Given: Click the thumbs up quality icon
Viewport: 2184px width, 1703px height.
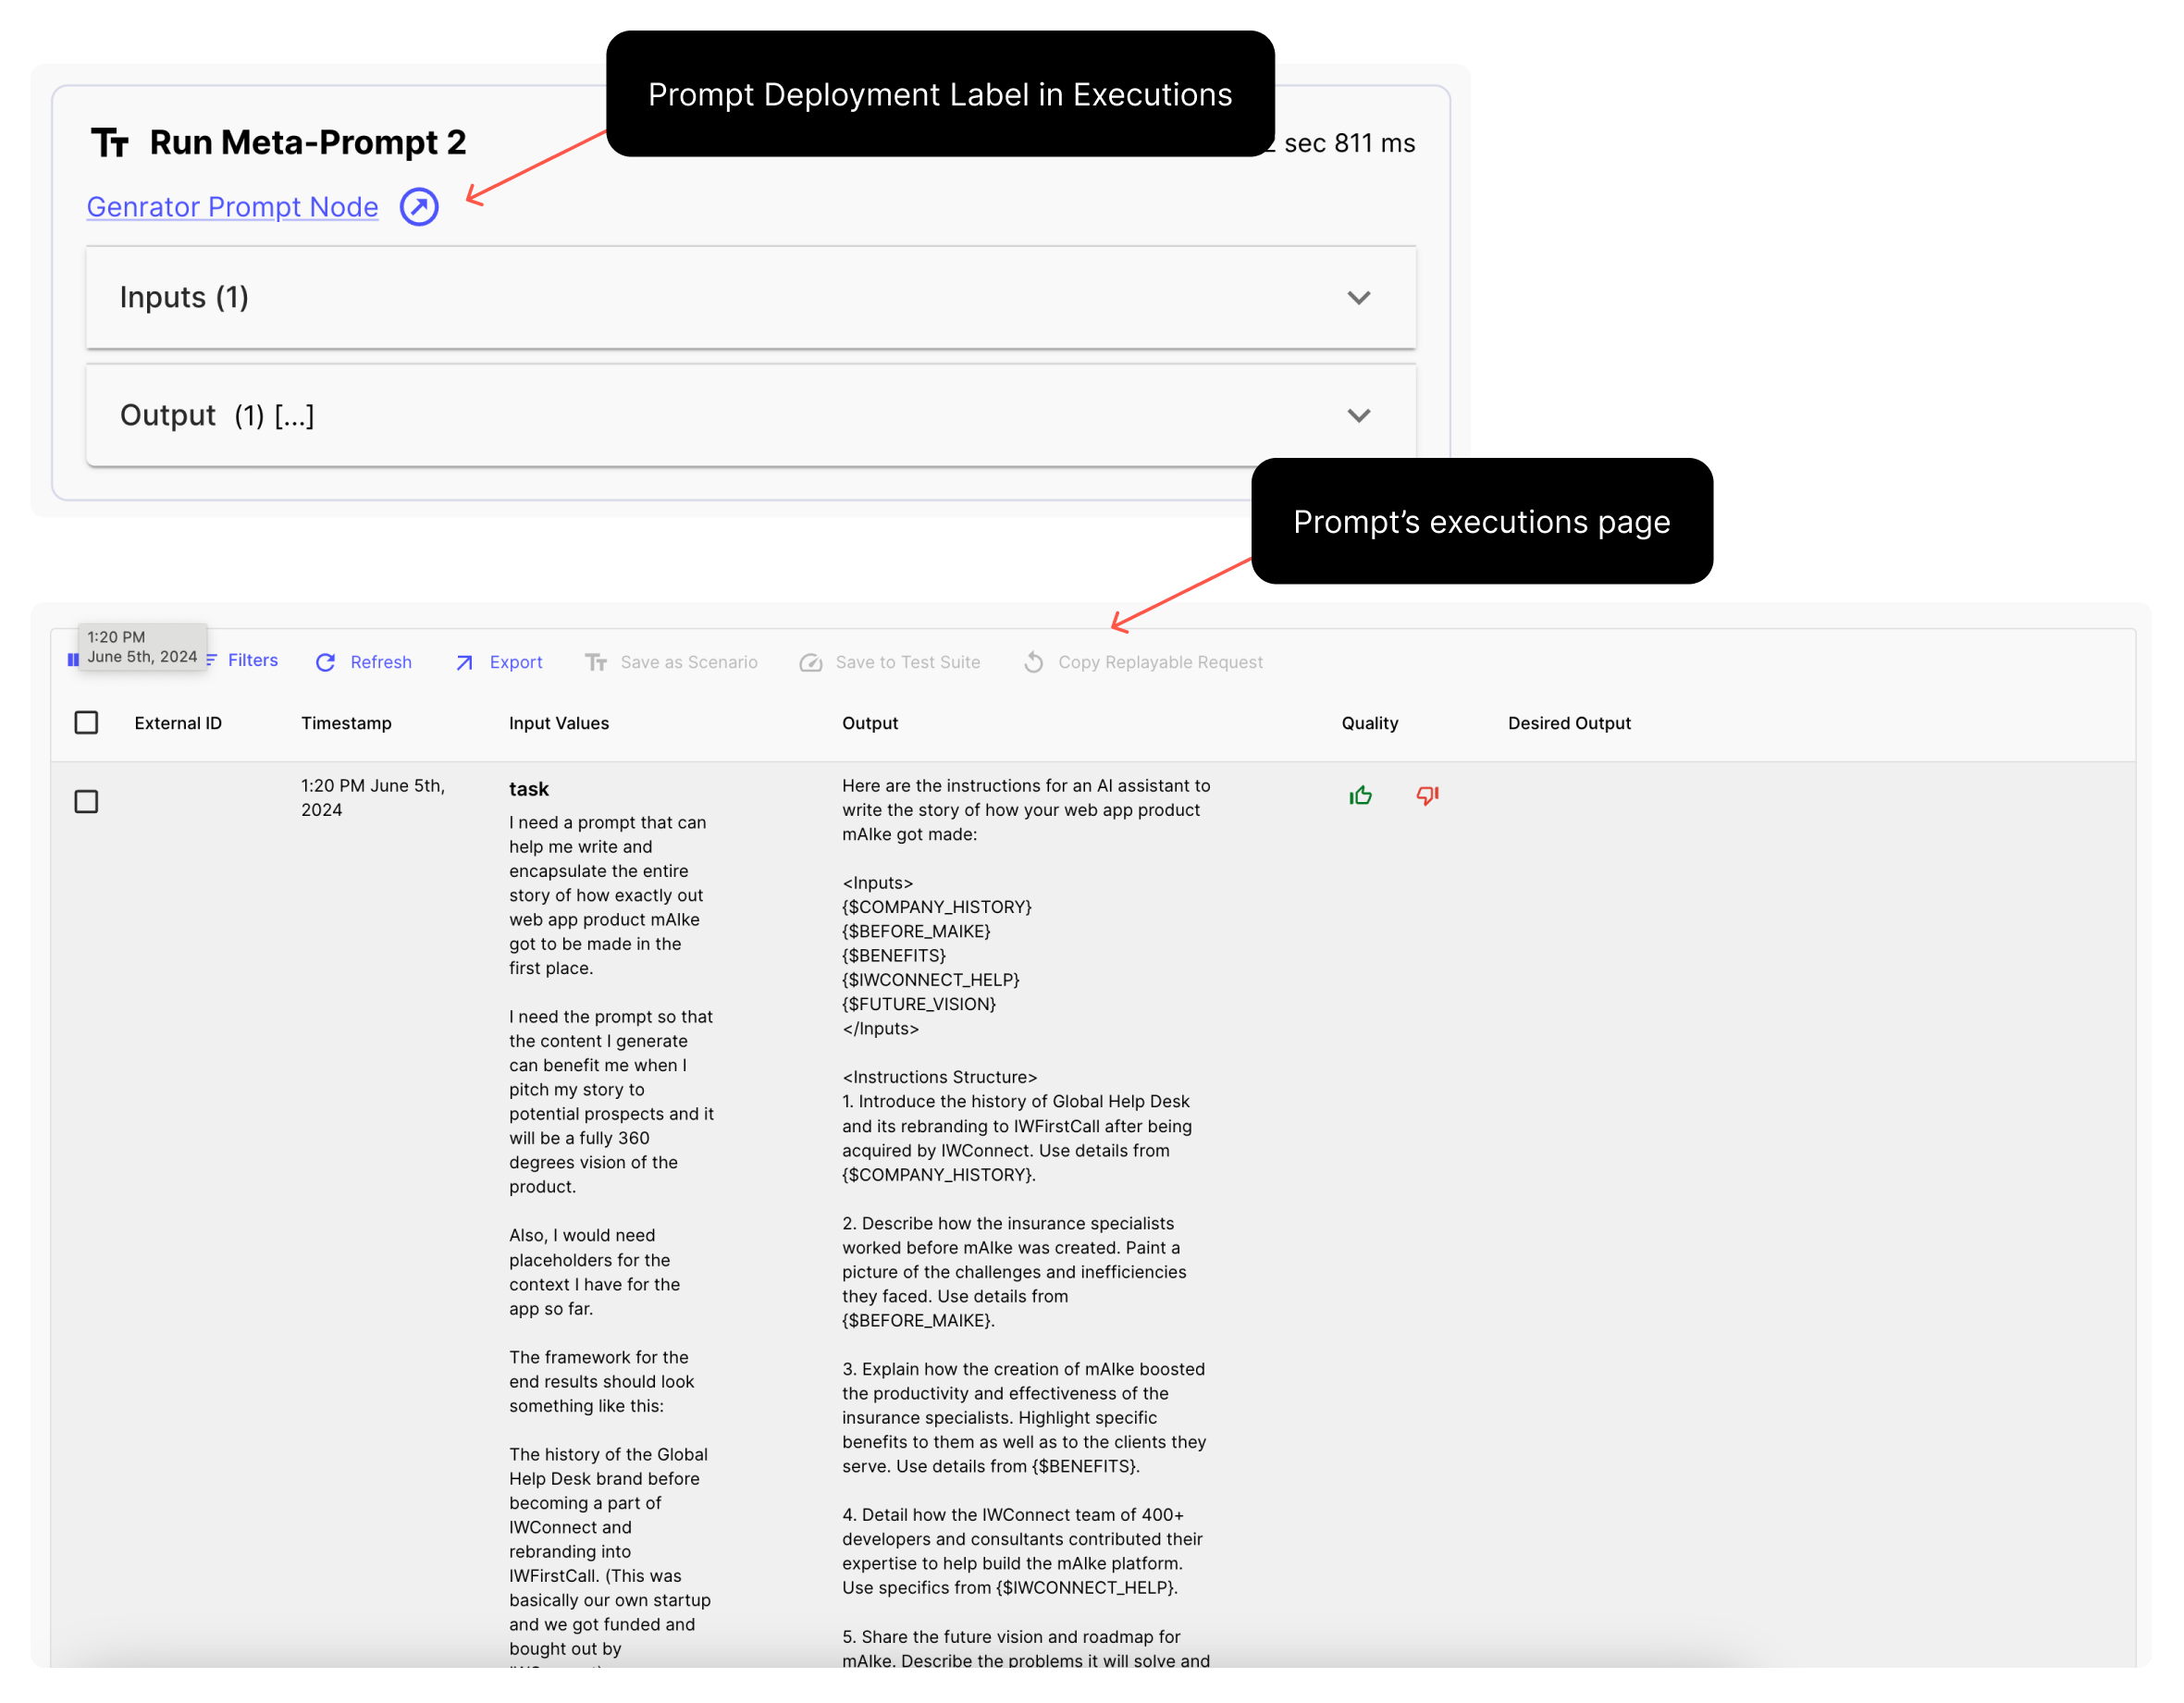Looking at the screenshot, I should [1360, 796].
